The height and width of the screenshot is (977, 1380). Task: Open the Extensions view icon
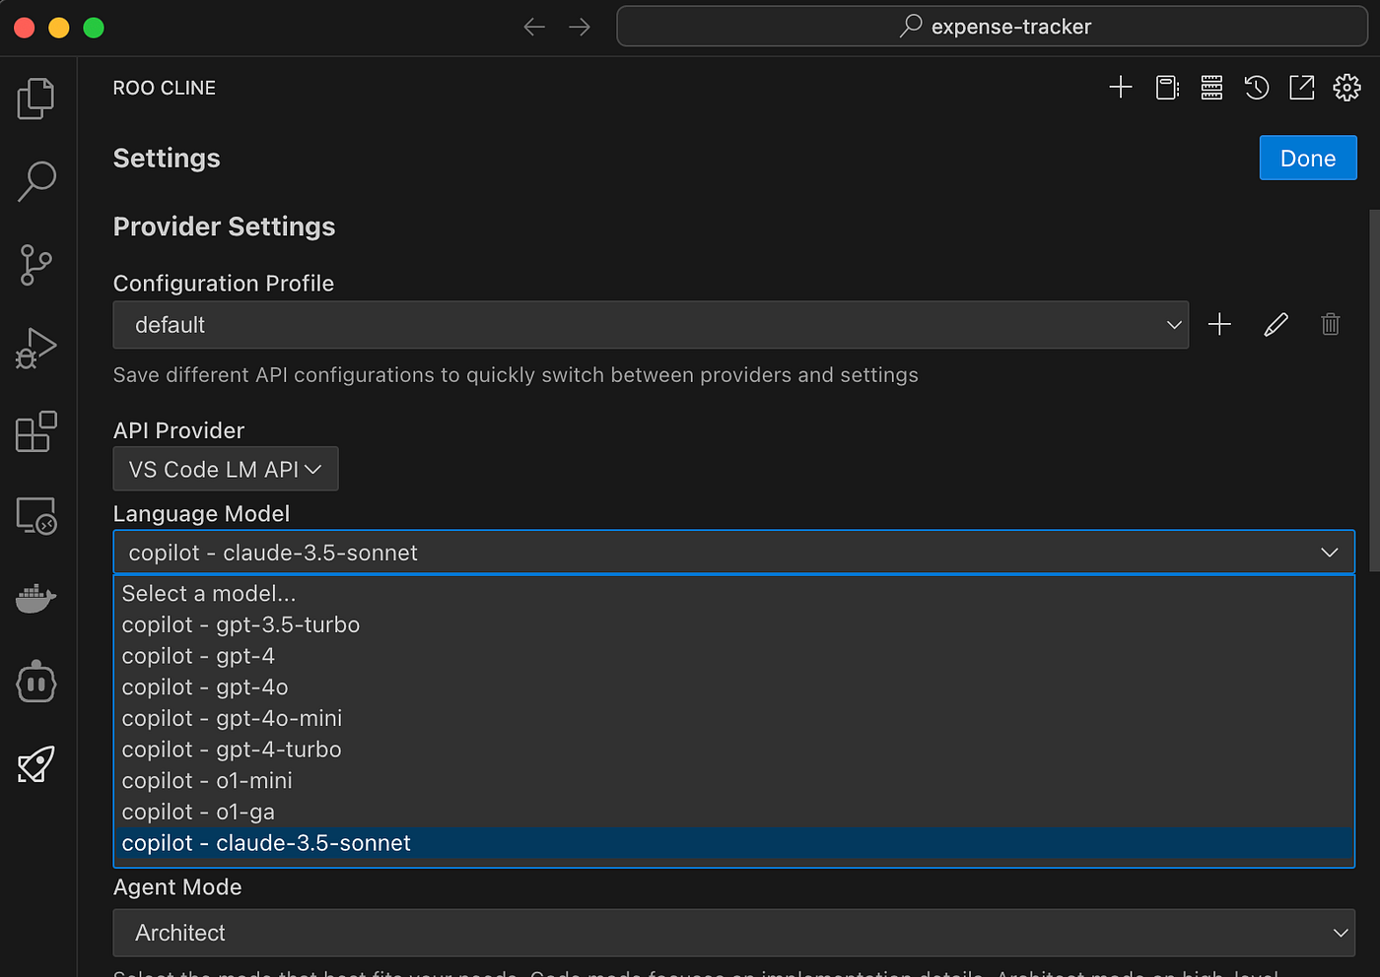click(36, 431)
